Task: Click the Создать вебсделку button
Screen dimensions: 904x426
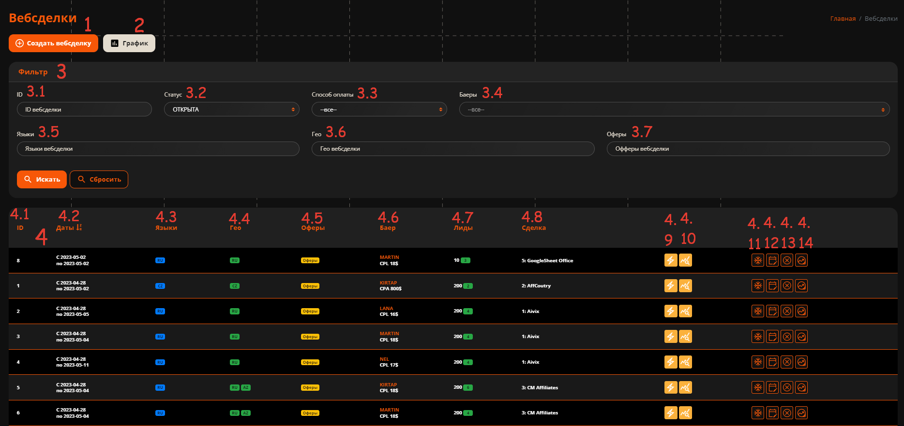Action: point(53,43)
